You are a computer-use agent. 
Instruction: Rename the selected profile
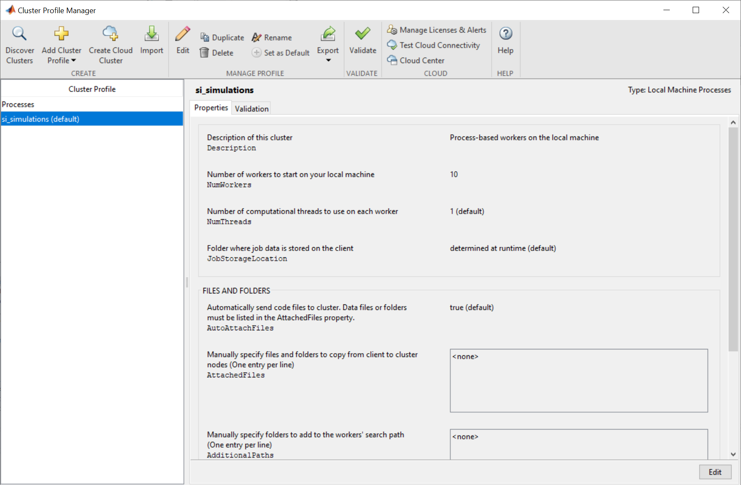tap(272, 37)
